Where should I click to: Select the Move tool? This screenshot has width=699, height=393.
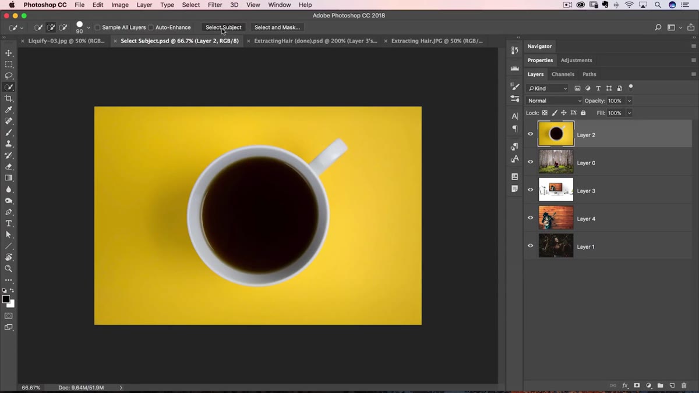pos(9,53)
